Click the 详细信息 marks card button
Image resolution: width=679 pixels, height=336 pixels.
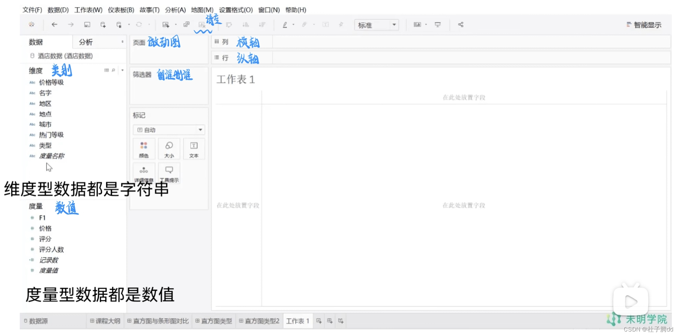[x=144, y=174]
